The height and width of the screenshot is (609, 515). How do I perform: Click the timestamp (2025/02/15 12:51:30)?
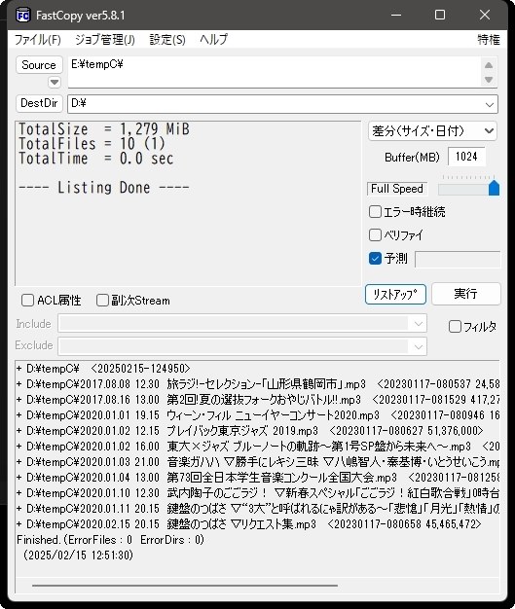point(78,555)
